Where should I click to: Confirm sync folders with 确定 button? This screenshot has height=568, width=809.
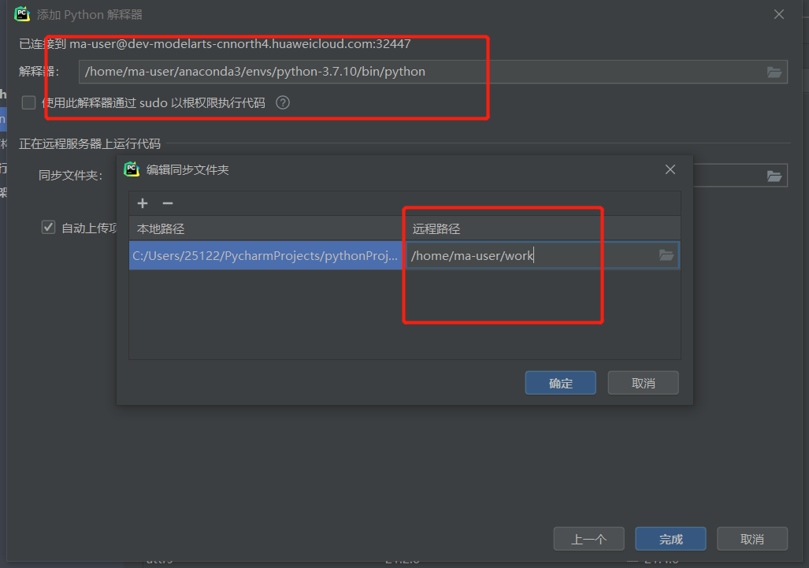click(x=560, y=383)
